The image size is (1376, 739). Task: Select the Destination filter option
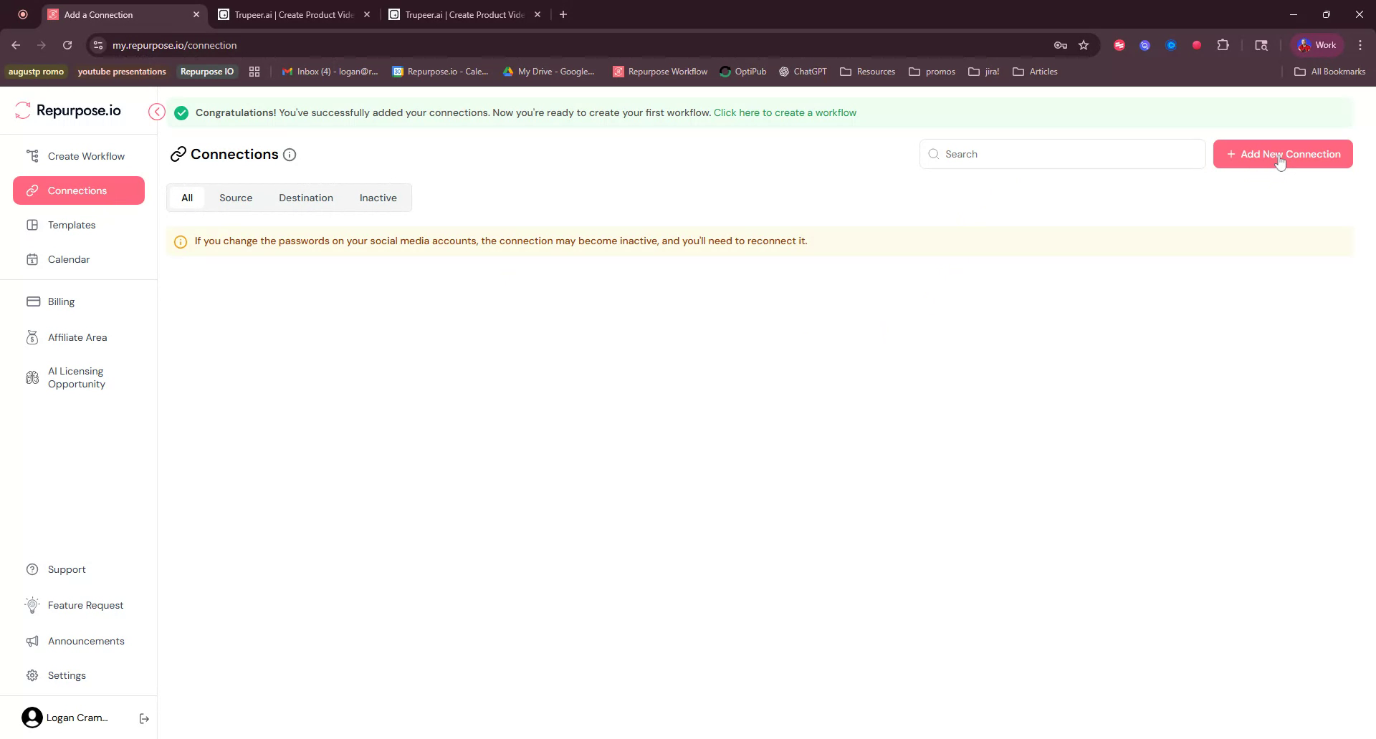tap(306, 198)
